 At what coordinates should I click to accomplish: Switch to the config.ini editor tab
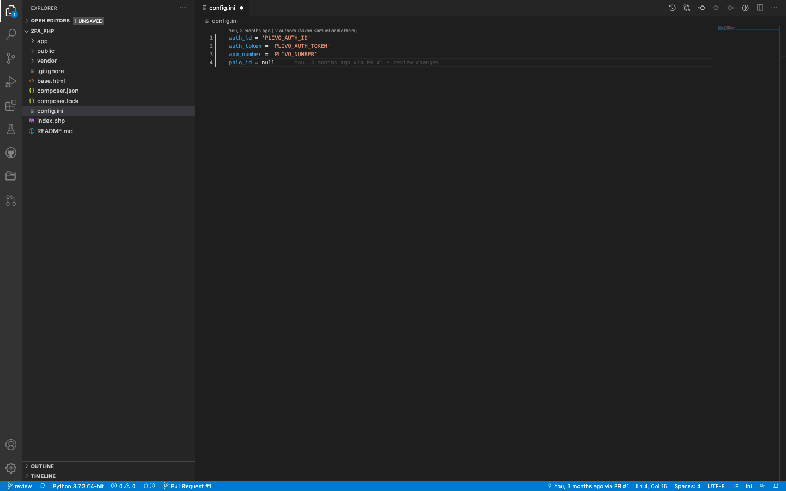(x=222, y=8)
